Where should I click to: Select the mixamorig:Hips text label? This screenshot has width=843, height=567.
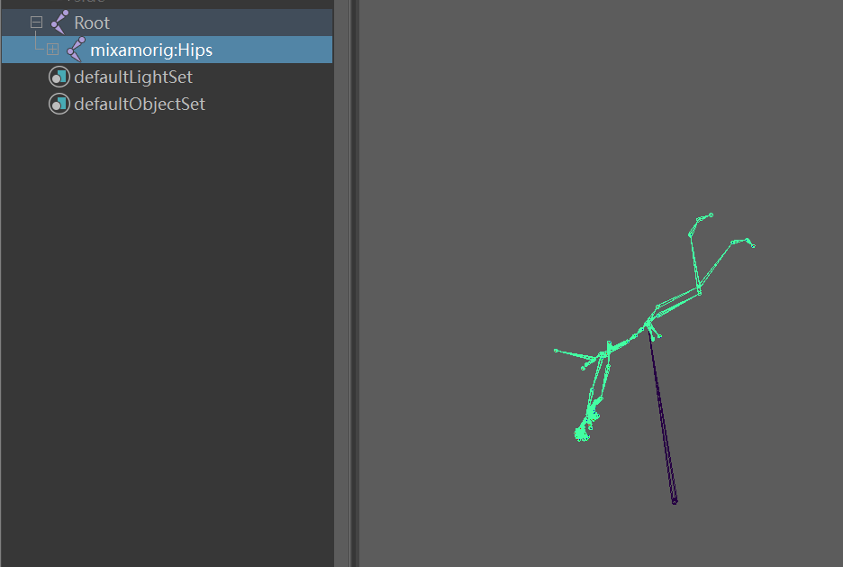[x=151, y=50]
